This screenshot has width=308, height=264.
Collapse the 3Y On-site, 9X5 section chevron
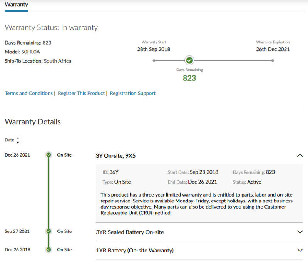tap(300, 155)
